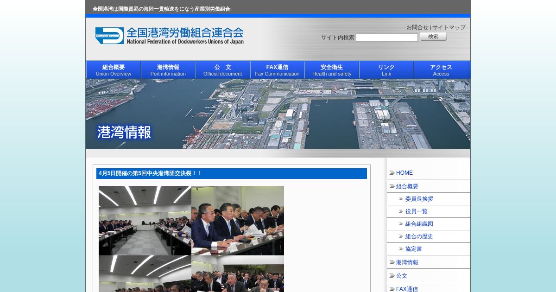Open 組合の歴史 sidebar link
556x292 pixels.
click(419, 236)
